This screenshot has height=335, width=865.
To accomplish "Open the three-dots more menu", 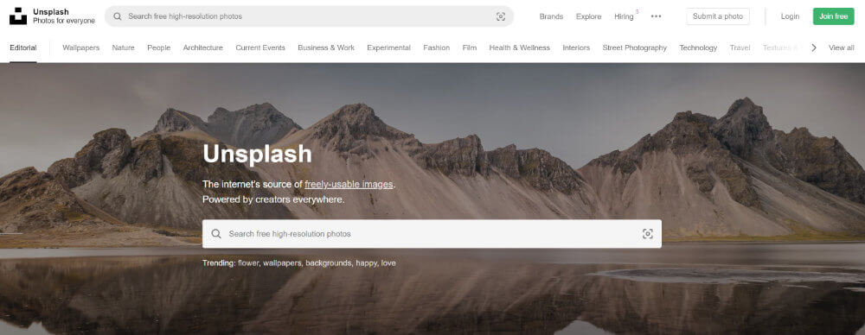I will point(656,16).
